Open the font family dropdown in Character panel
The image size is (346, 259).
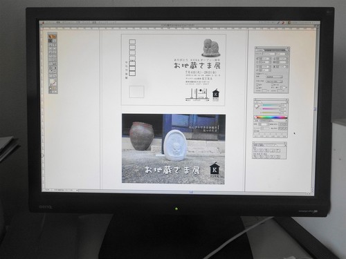(x=269, y=54)
